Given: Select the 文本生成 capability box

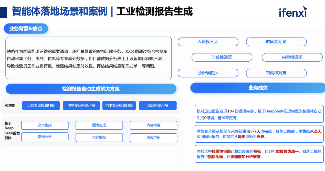Looking at the screenshot, I should (45, 125).
